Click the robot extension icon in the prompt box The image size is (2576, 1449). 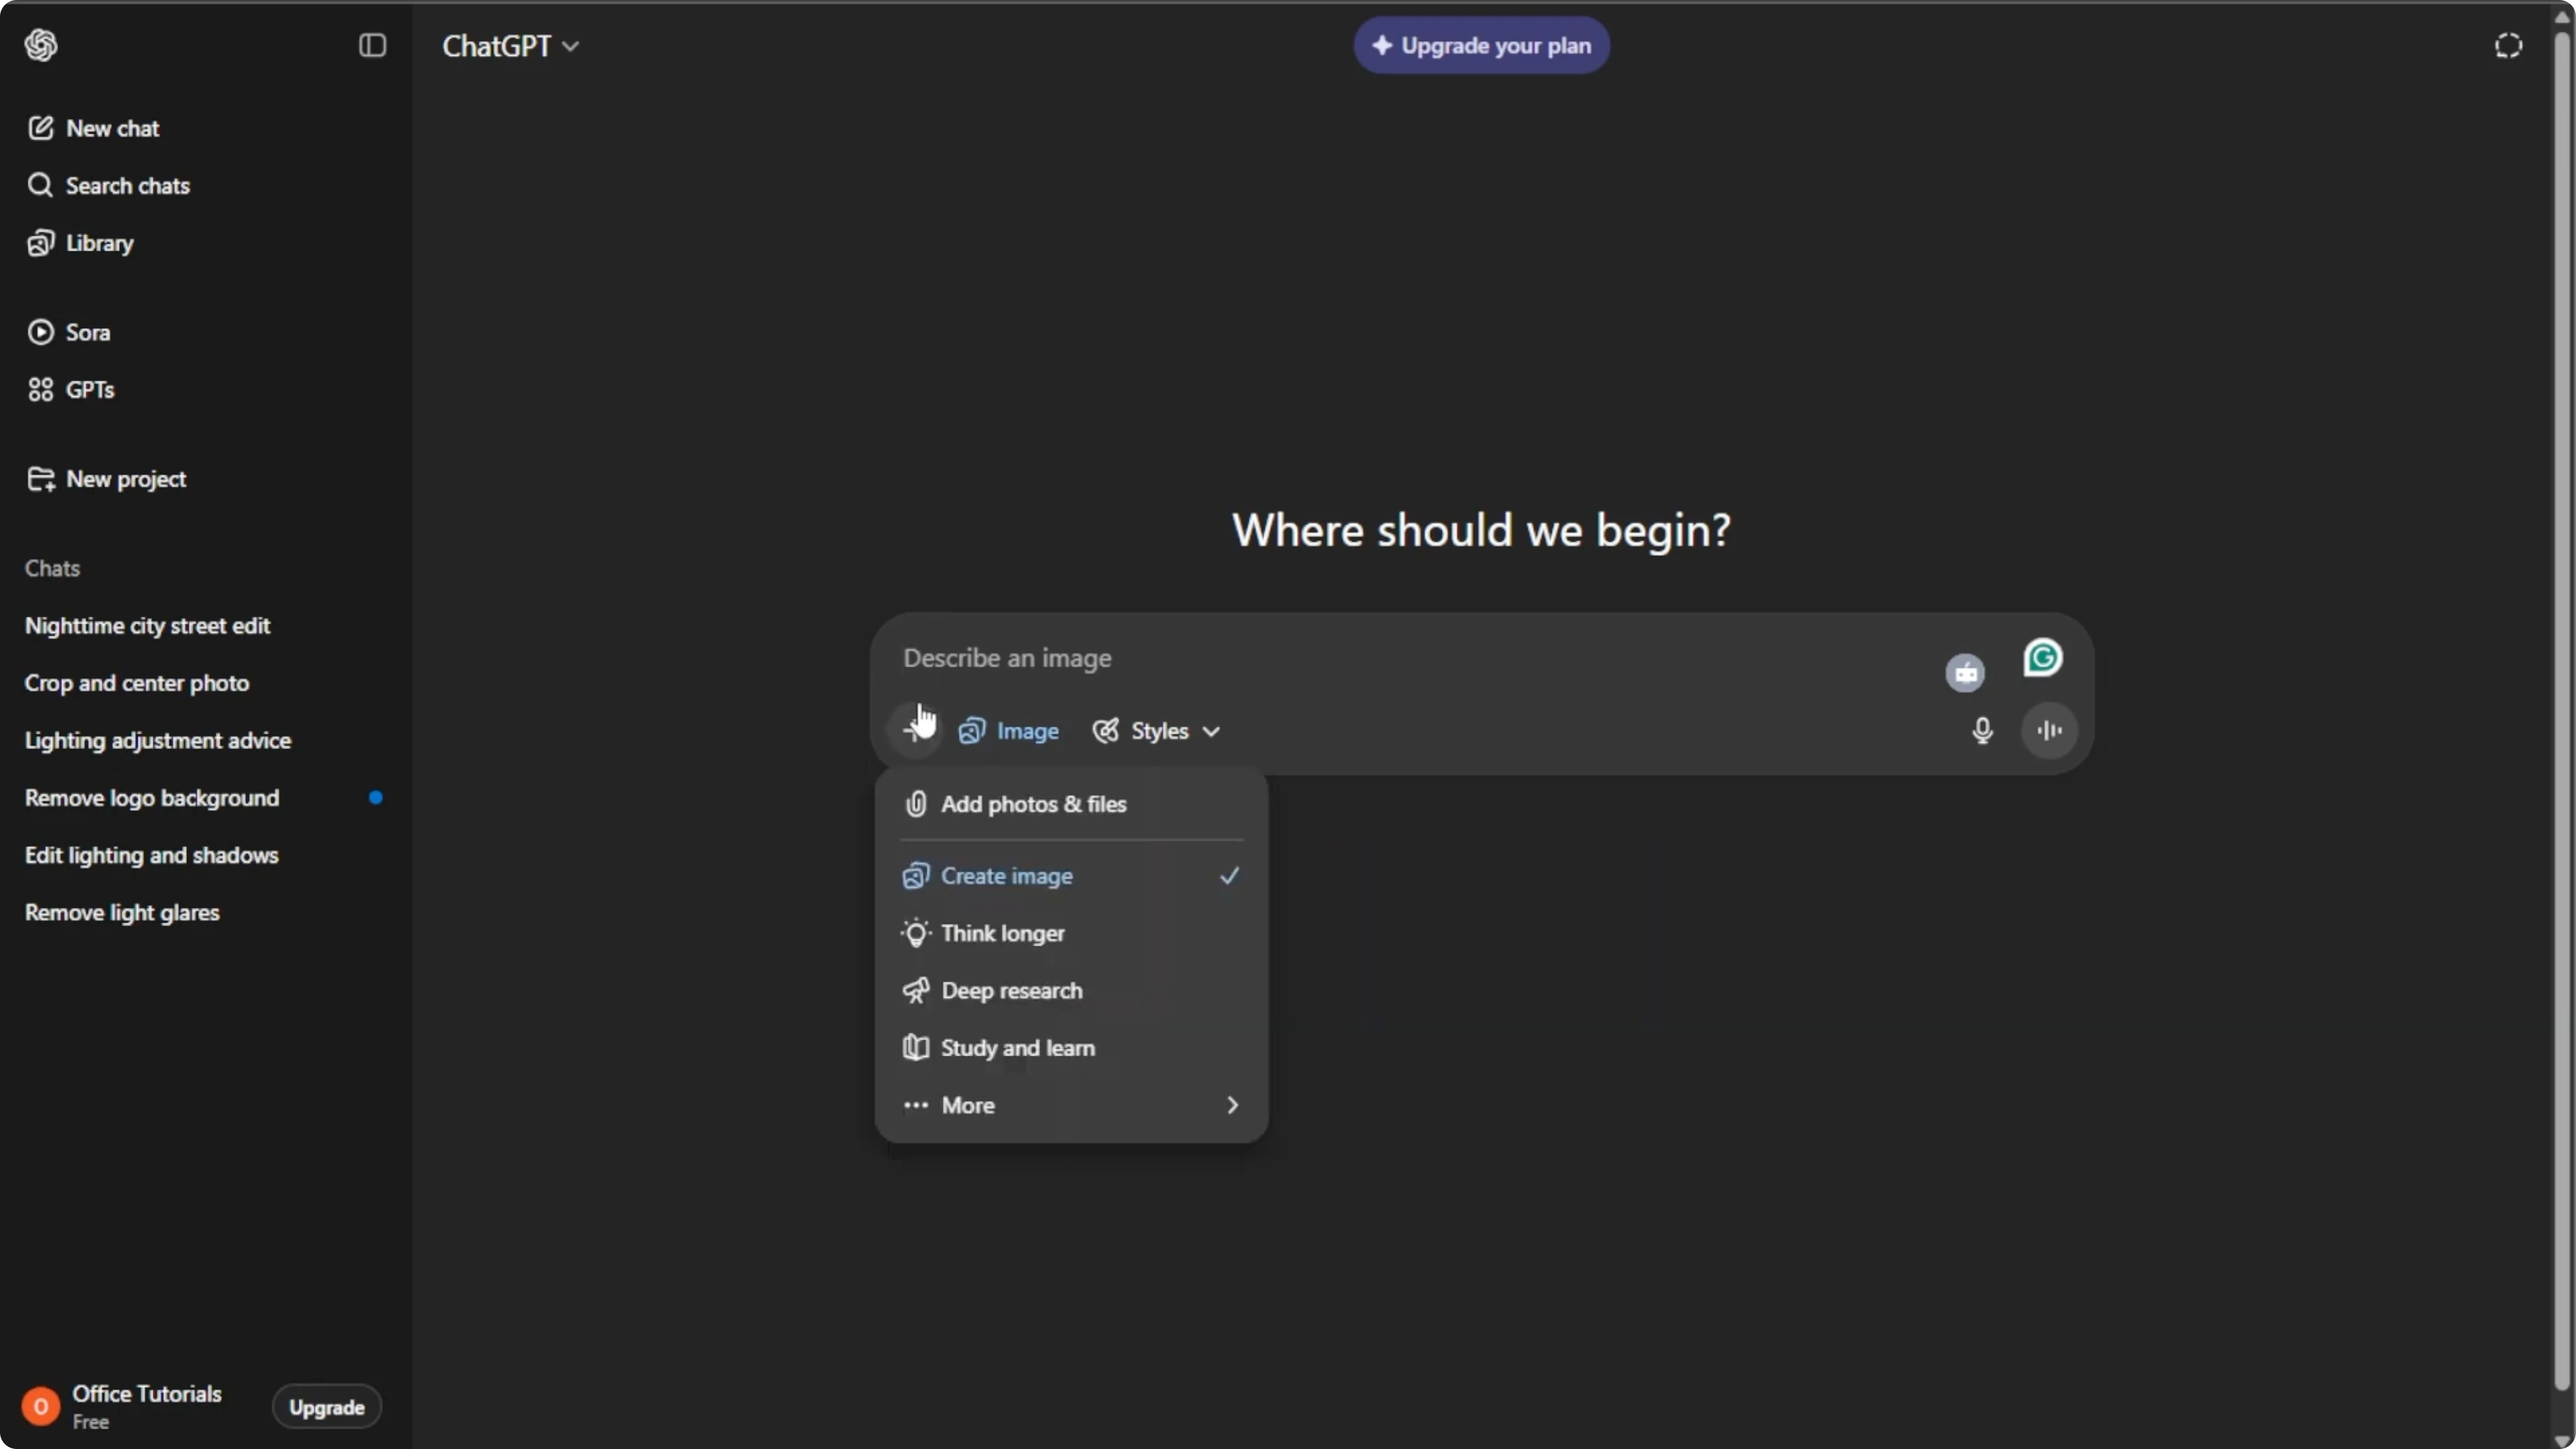(1965, 672)
